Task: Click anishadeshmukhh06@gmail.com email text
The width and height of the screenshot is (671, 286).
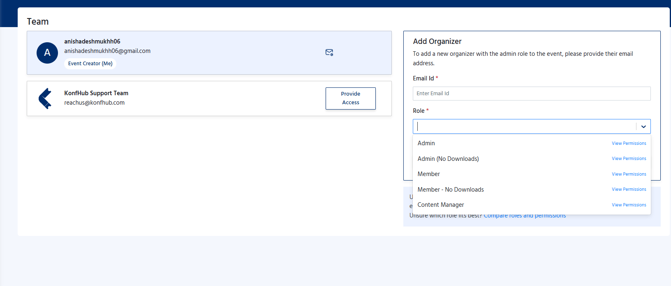Action: pyautogui.click(x=107, y=51)
